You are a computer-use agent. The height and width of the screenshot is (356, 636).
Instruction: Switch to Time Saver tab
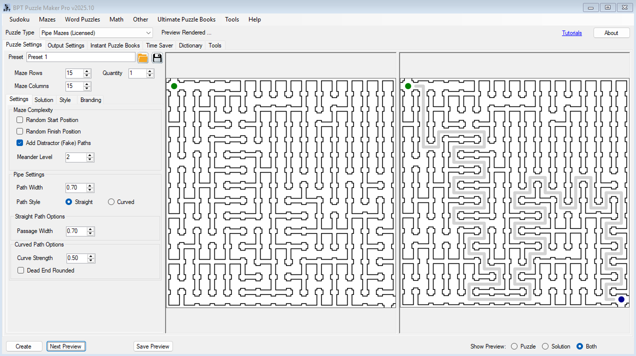click(x=159, y=45)
